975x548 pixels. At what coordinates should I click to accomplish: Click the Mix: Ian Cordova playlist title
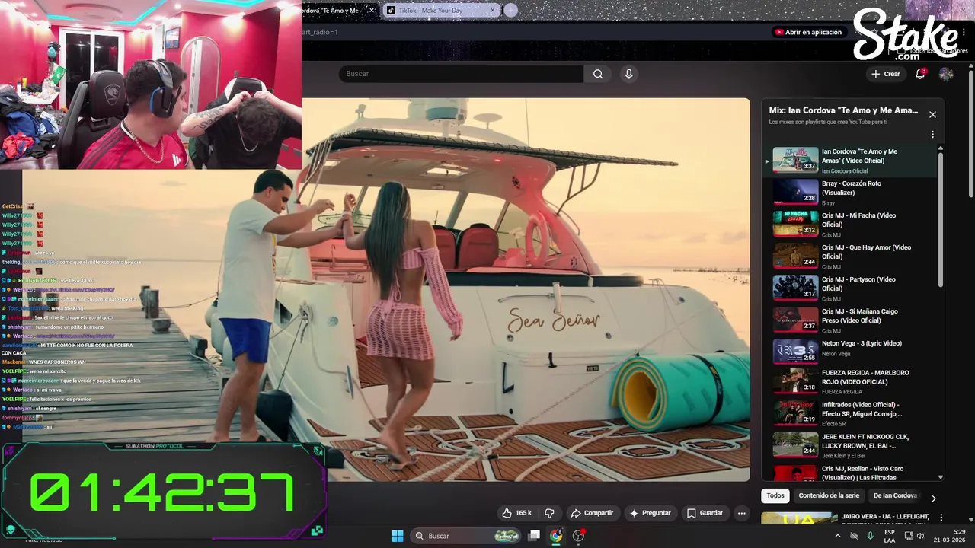pyautogui.click(x=843, y=110)
